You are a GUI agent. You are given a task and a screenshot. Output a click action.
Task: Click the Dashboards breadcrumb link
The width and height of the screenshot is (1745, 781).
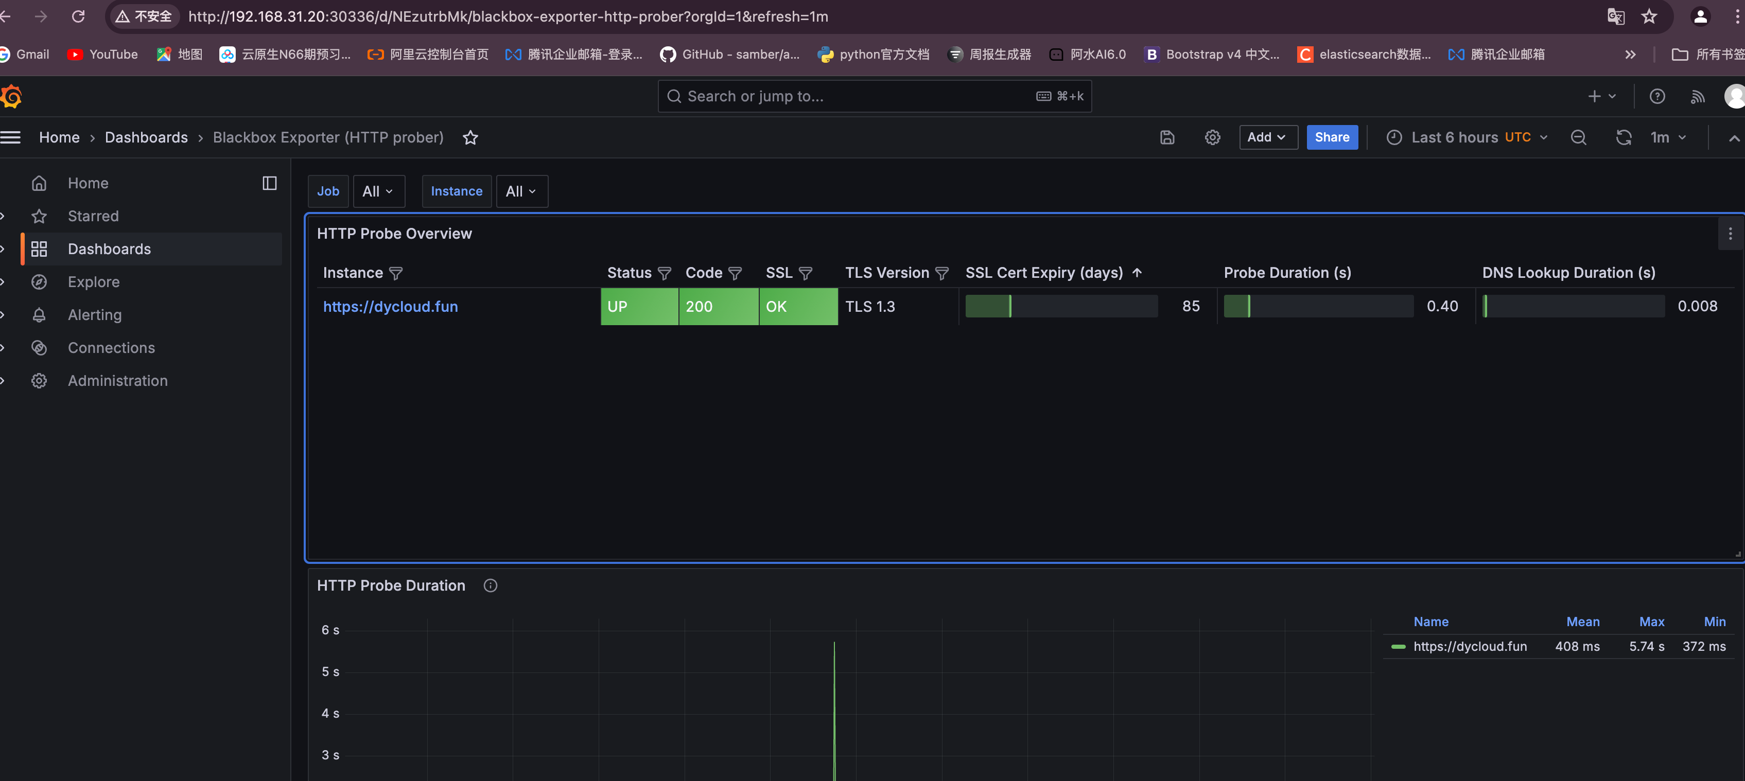[146, 137]
